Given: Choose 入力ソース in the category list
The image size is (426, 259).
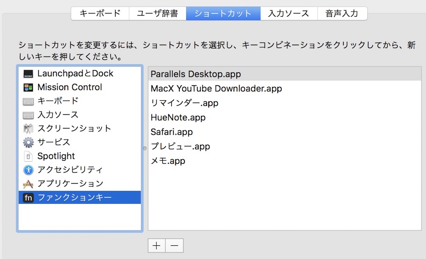Looking at the screenshot, I should pyautogui.click(x=80, y=115).
